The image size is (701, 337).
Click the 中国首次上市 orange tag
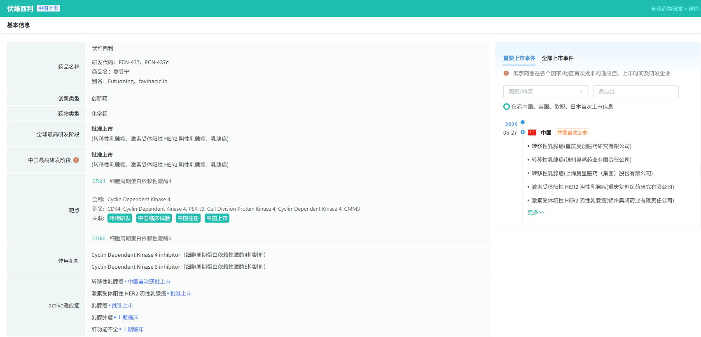[x=572, y=132]
